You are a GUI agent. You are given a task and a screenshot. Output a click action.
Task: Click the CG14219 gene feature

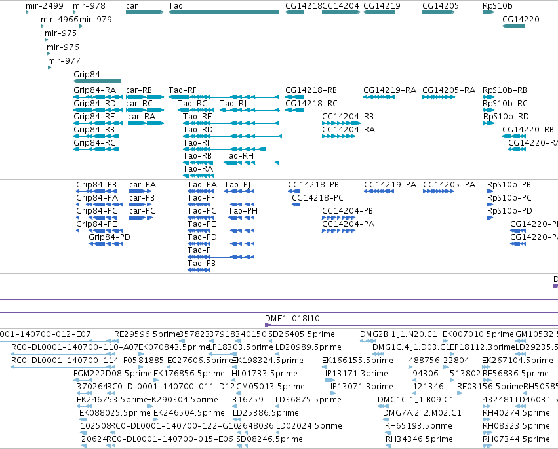[x=379, y=12]
